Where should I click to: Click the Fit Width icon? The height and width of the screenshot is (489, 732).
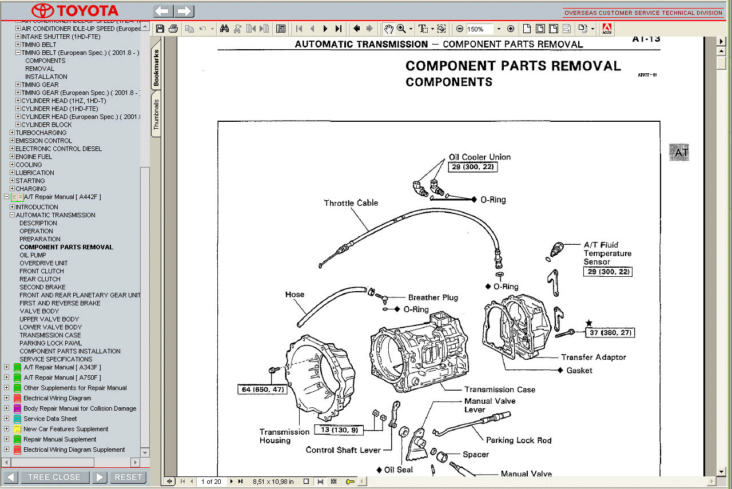pos(554,29)
